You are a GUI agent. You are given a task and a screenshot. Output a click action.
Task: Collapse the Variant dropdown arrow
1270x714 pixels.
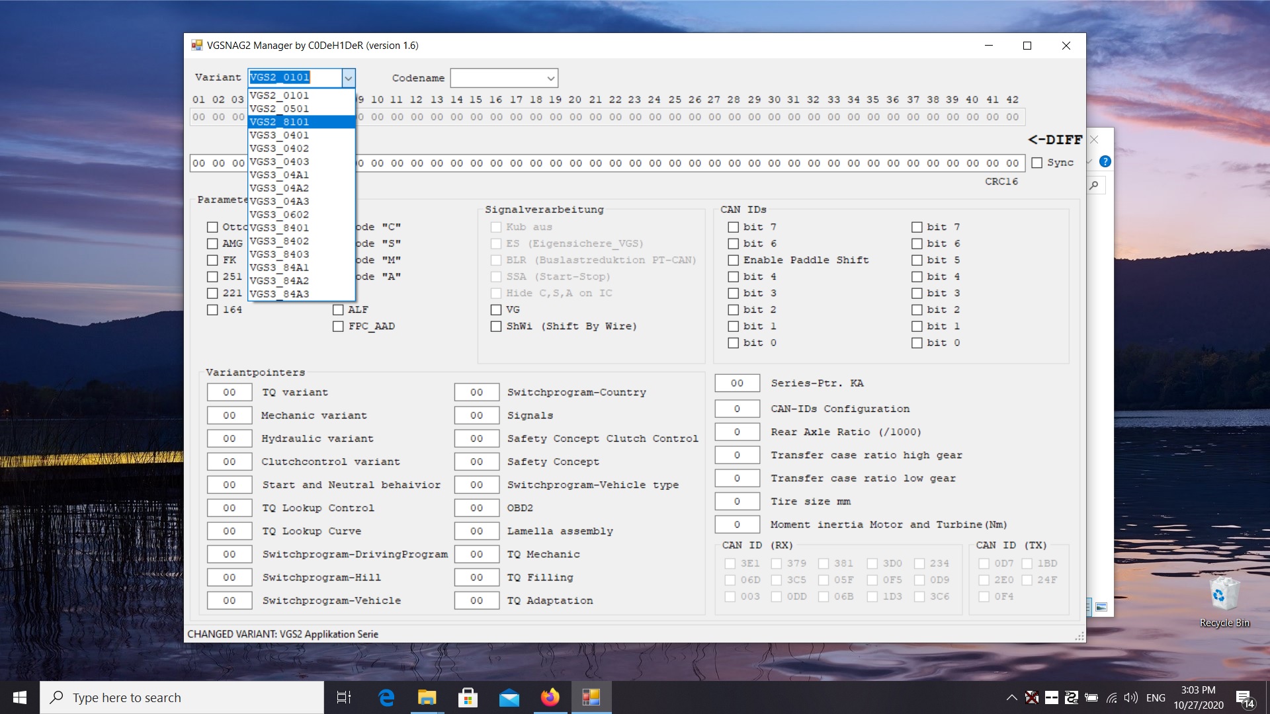click(x=348, y=78)
